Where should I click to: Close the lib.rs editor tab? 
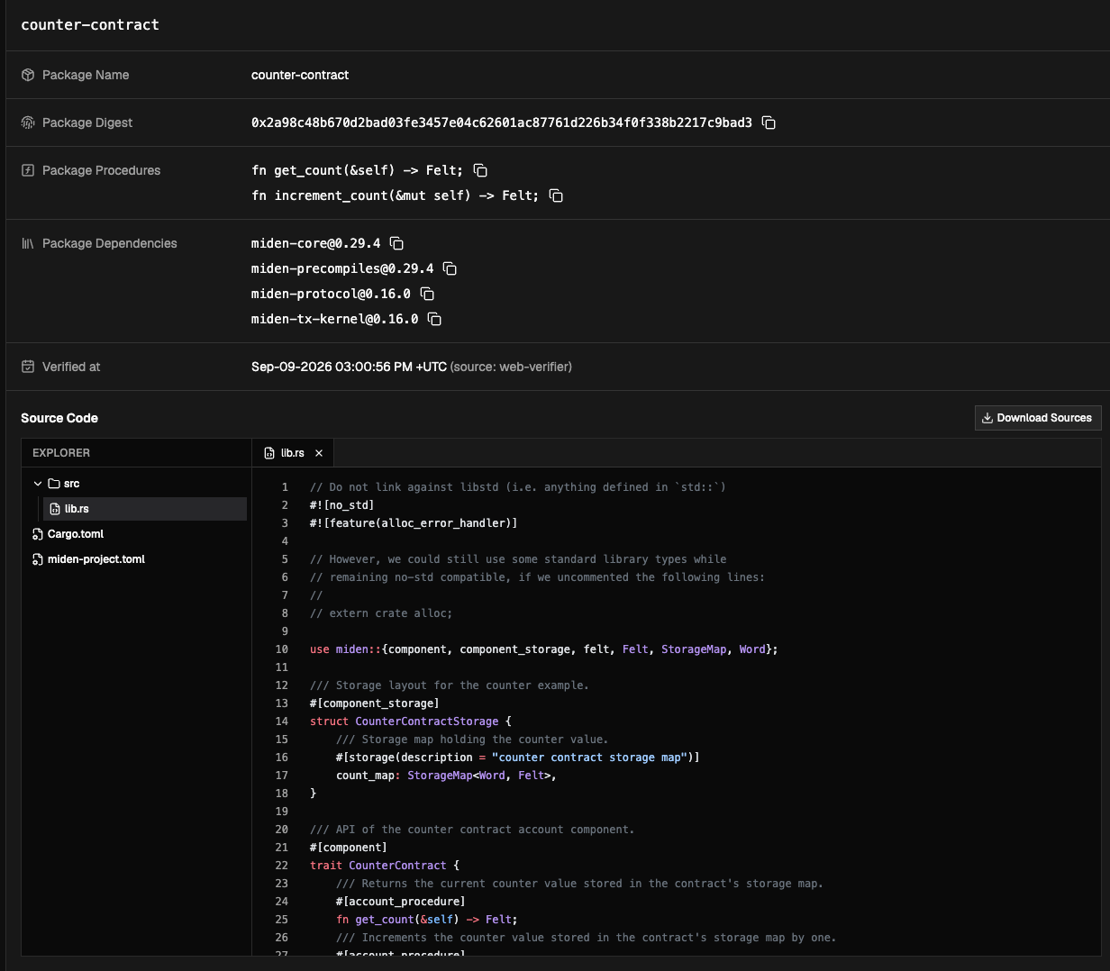coord(319,453)
